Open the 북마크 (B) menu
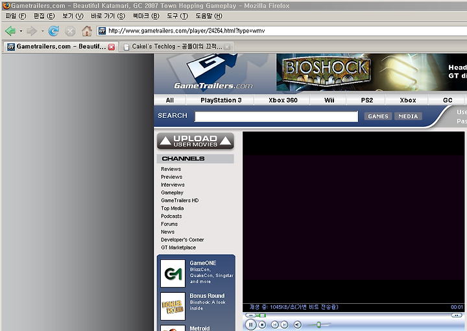Image resolution: width=467 pixels, height=331 pixels. click(x=146, y=16)
